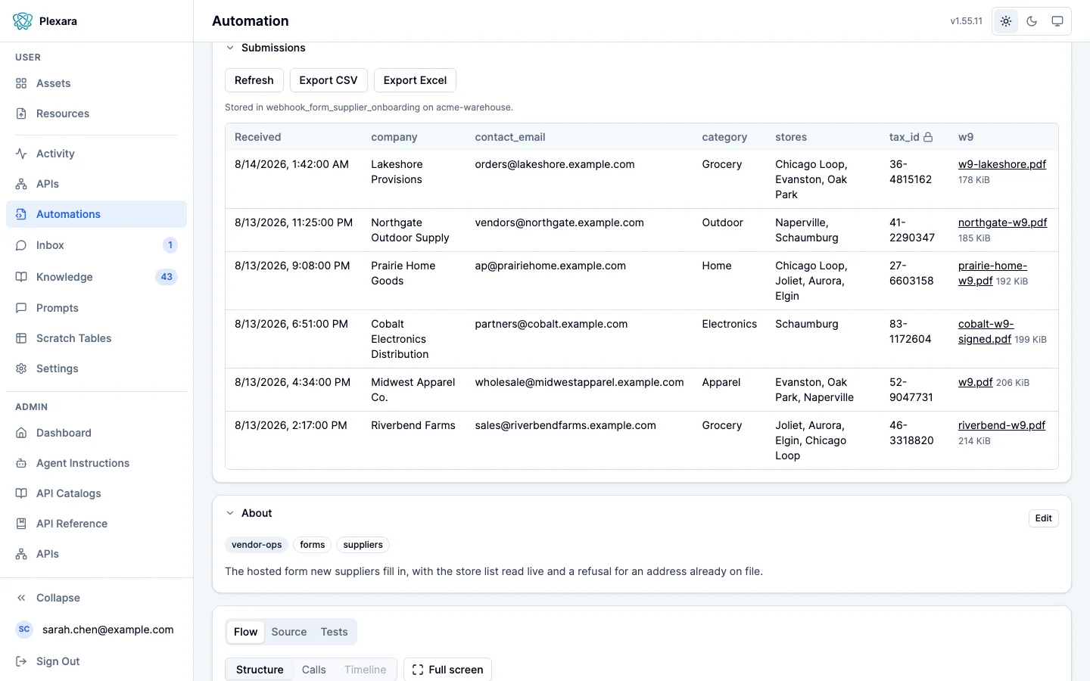This screenshot has width=1090, height=681.
Task: Open Knowledge in the sidebar
Action: (x=96, y=277)
